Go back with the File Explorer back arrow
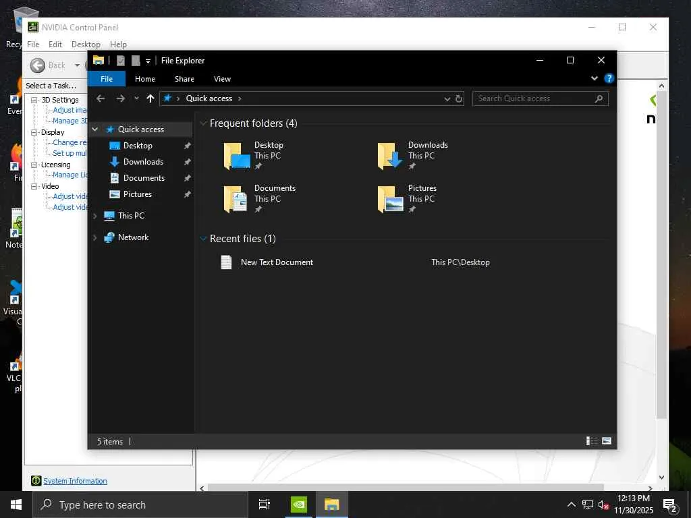The height and width of the screenshot is (518, 691). coord(101,98)
